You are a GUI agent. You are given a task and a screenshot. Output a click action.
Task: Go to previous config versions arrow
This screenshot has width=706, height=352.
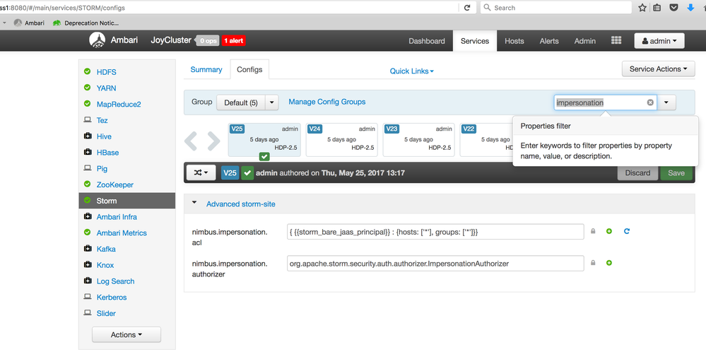pyautogui.click(x=191, y=141)
